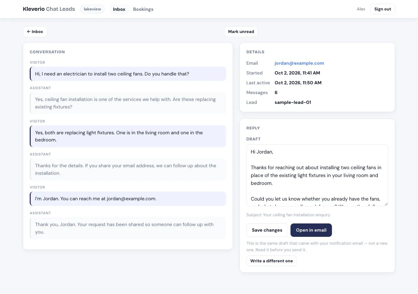Click the assistant's final thank-you message
Viewport: 418px width, 294px height.
tap(128, 228)
